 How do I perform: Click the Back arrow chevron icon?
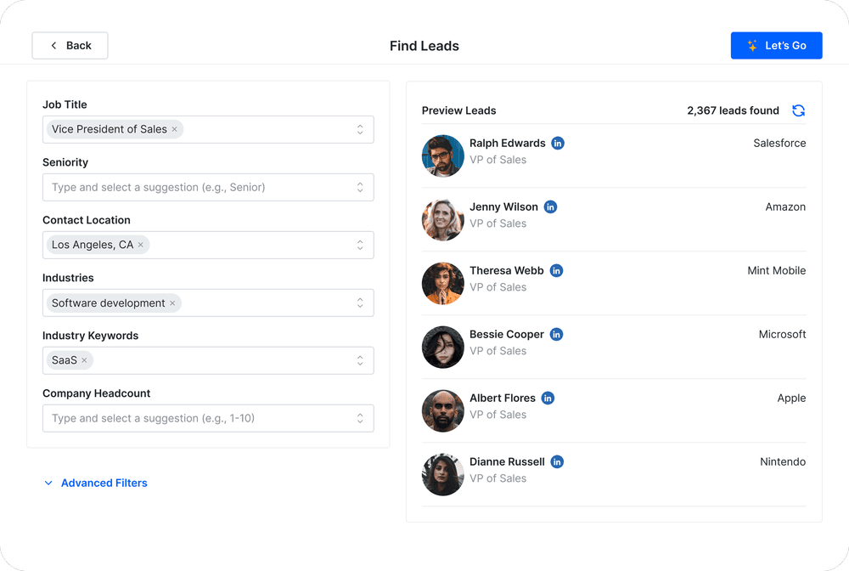53,46
